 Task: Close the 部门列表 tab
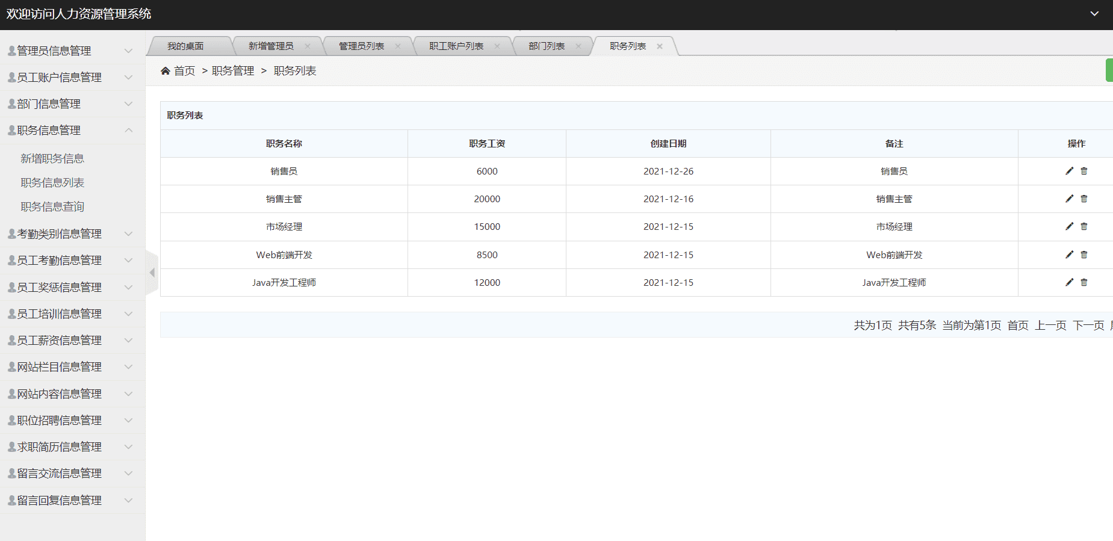tap(578, 46)
